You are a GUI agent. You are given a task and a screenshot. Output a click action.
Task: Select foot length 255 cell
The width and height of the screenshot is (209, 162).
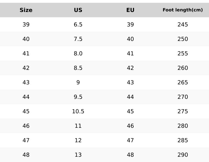point(183,53)
